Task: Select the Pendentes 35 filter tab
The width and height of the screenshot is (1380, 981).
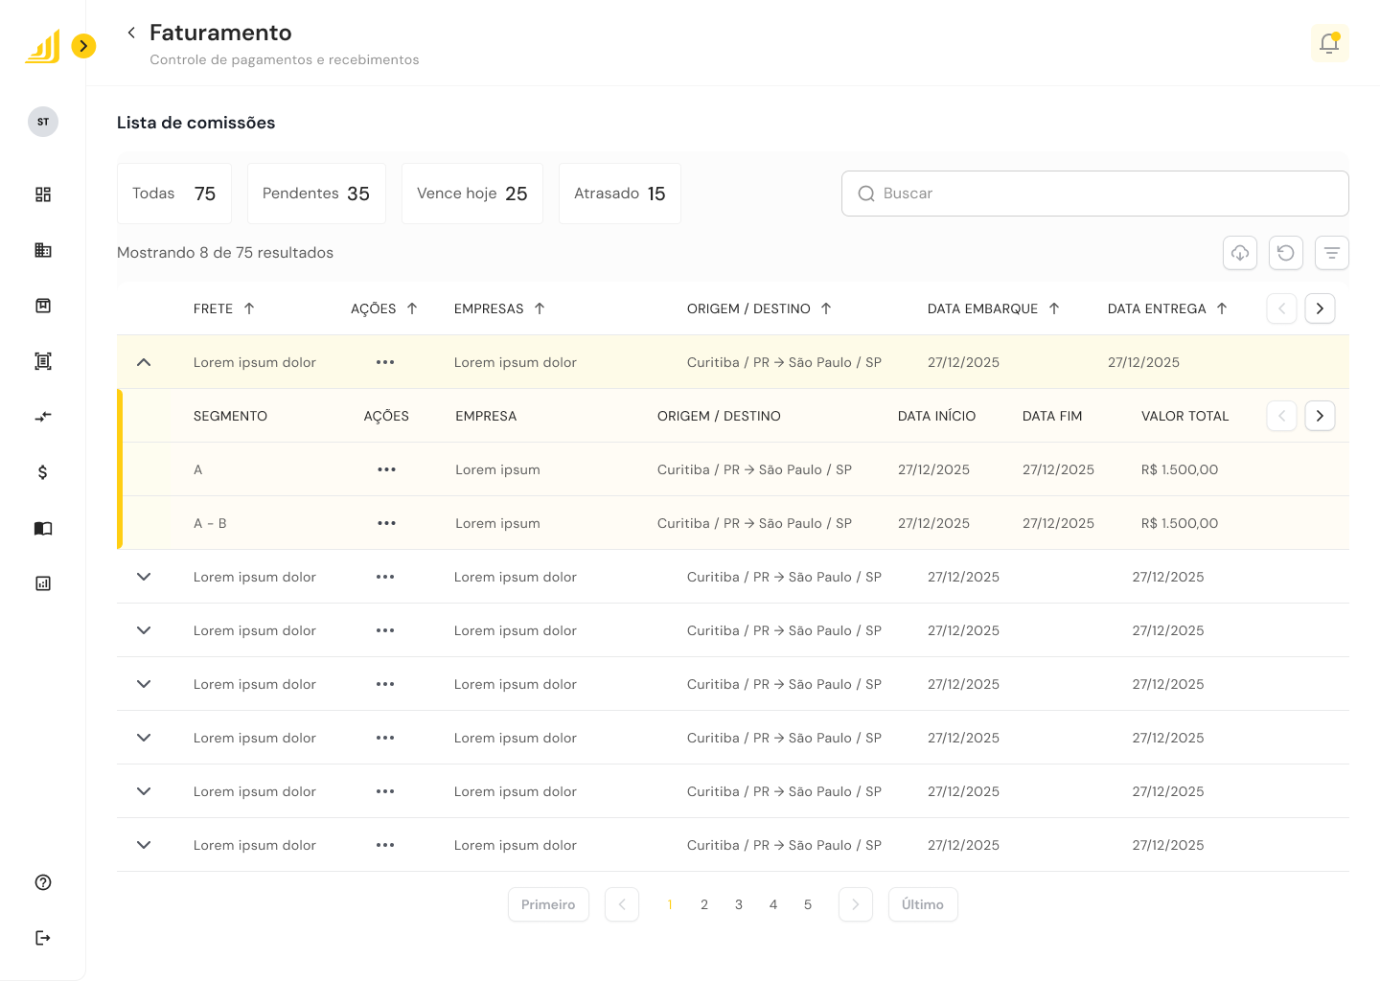Action: [316, 194]
